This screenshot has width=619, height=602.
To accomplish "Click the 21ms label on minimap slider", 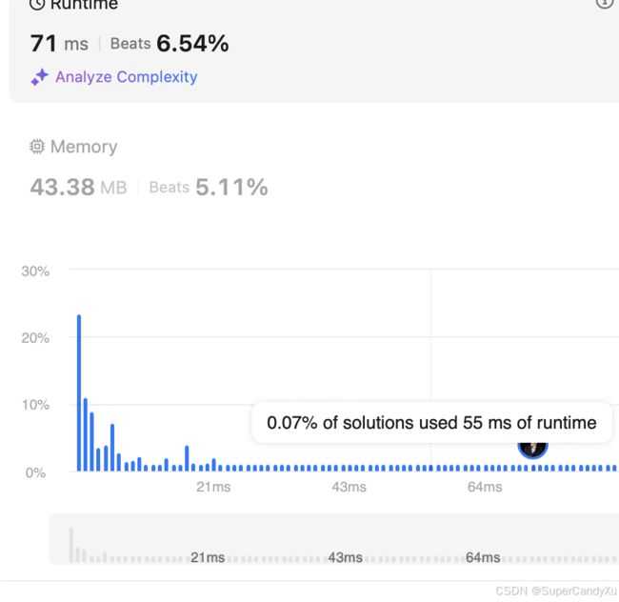I will (208, 557).
